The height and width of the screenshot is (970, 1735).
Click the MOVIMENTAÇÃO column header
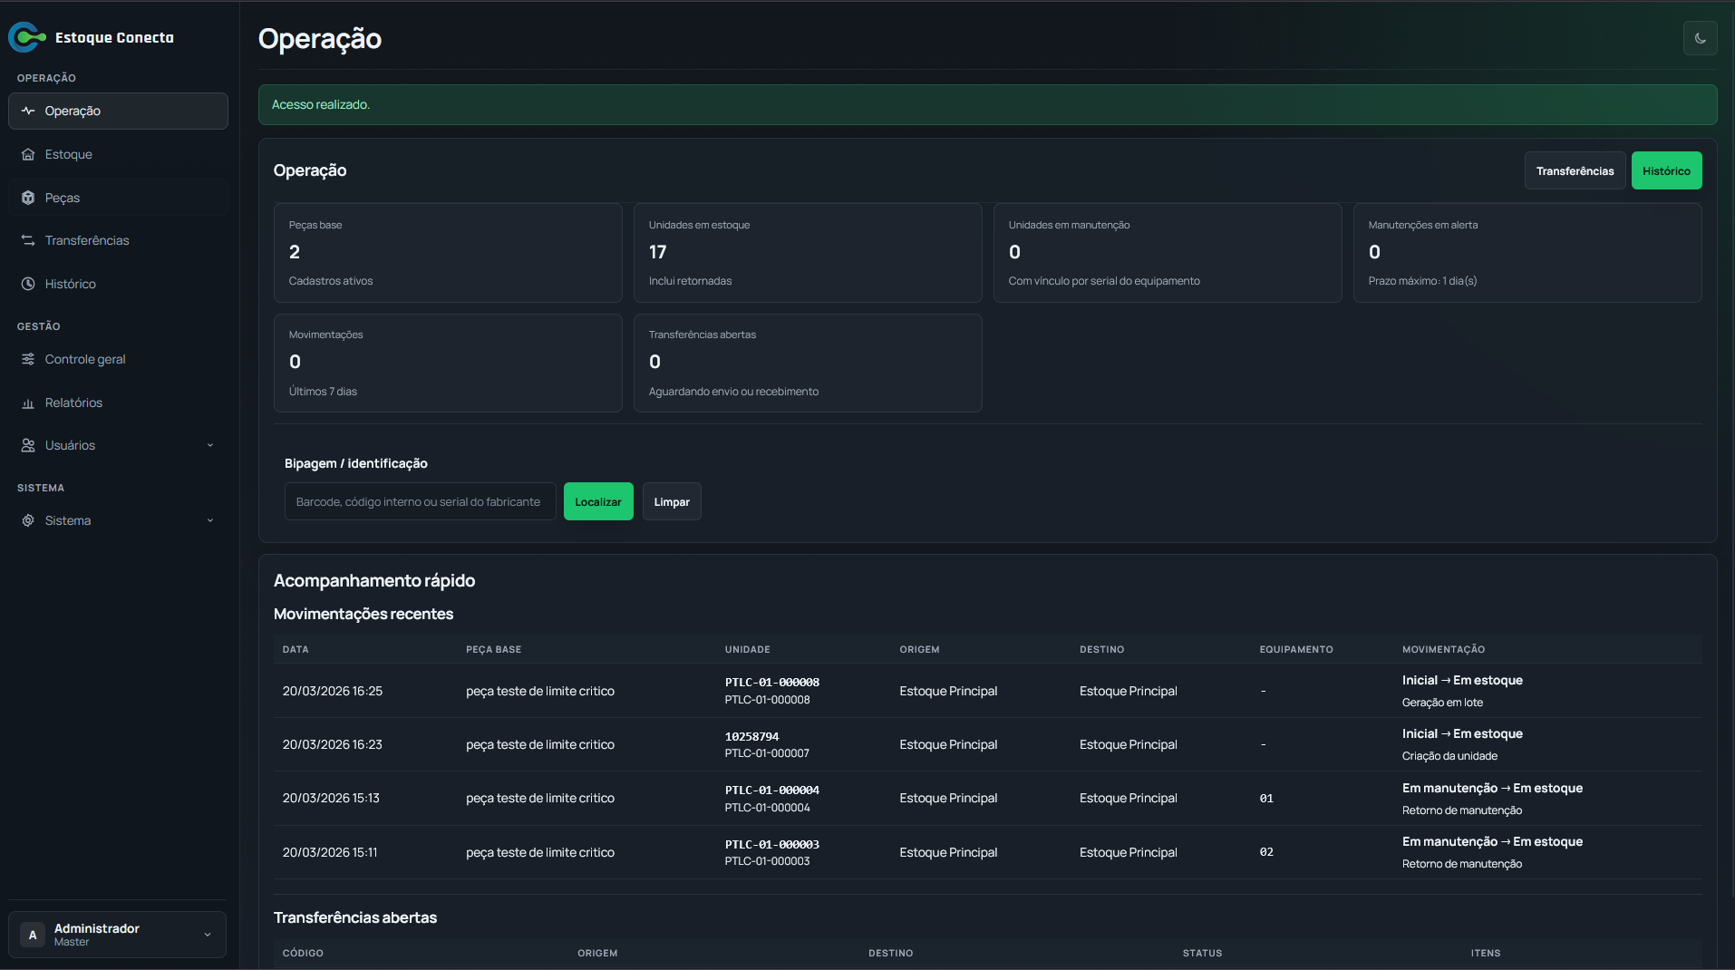1443,649
